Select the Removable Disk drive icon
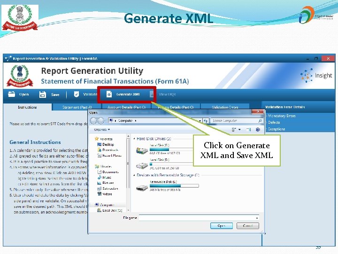 [x=142, y=188]
